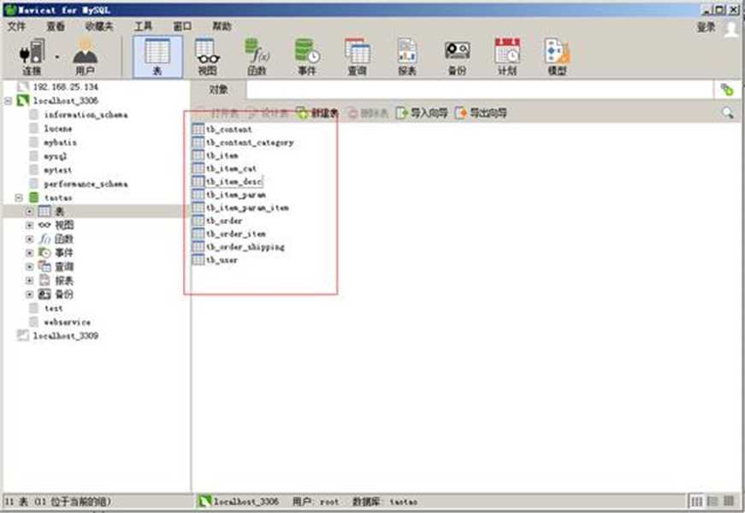Open the 工具 menu
The height and width of the screenshot is (513, 745).
coord(143,27)
